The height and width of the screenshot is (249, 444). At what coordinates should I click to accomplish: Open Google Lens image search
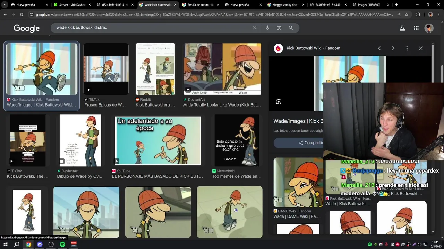pos(279,28)
